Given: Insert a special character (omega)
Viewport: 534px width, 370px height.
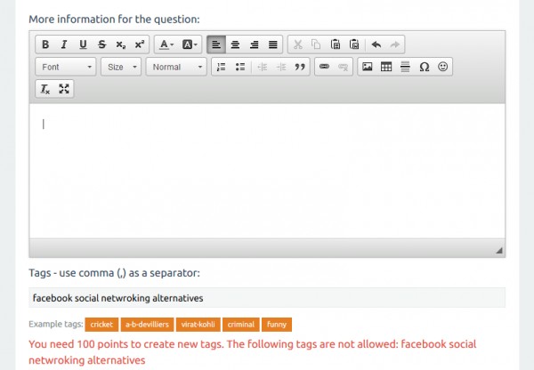Looking at the screenshot, I should pos(424,67).
